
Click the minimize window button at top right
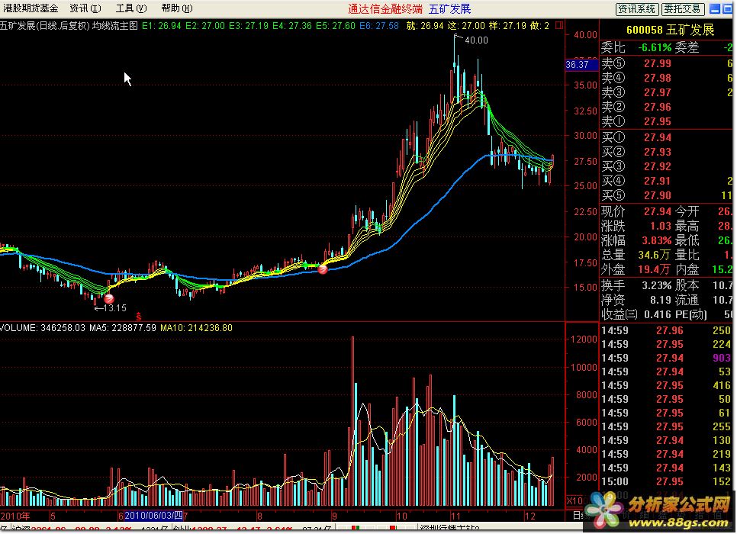click(x=714, y=9)
